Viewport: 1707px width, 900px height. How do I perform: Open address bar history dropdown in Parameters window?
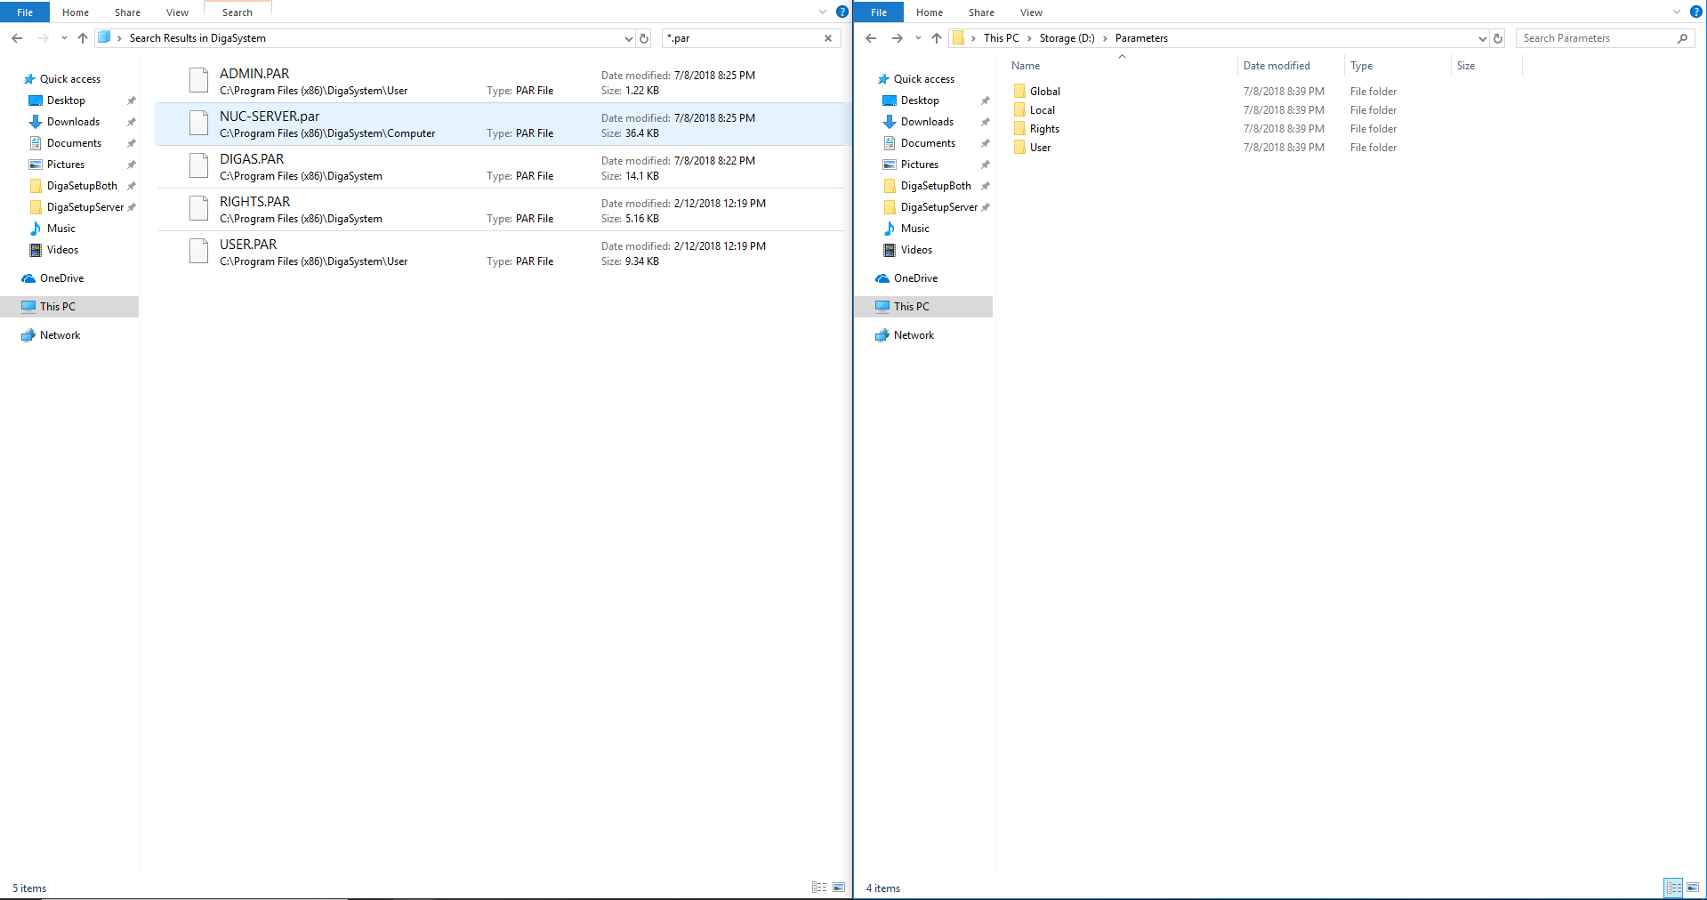pos(1482,38)
